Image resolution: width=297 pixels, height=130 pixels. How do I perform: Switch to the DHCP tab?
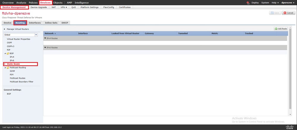[x=65, y=23]
